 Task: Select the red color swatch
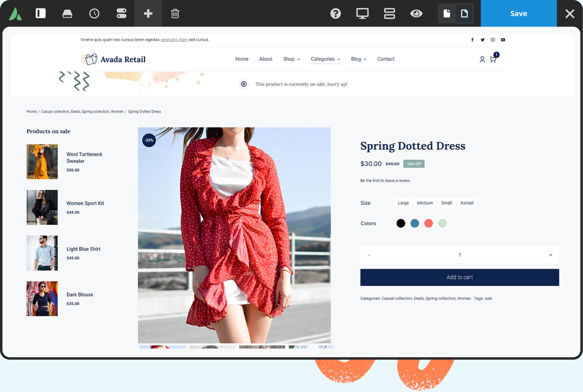428,223
